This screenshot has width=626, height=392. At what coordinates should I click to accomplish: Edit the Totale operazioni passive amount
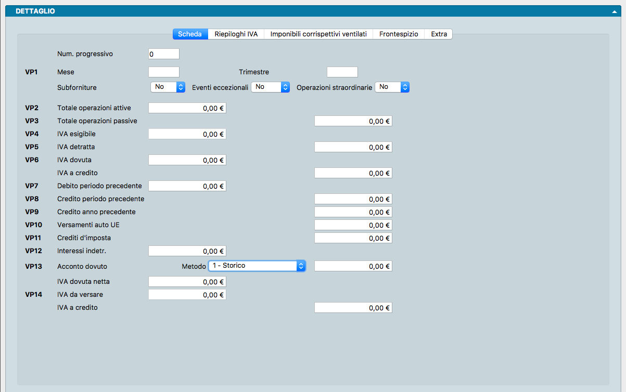353,121
